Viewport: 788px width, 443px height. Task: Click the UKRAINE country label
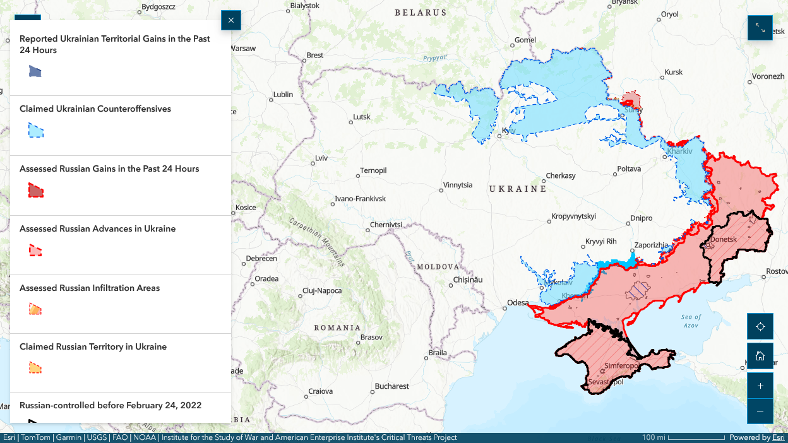click(518, 189)
